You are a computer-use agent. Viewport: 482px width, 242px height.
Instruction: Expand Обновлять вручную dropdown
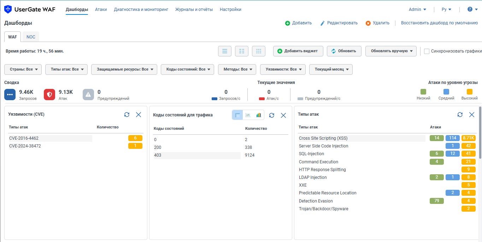point(391,51)
